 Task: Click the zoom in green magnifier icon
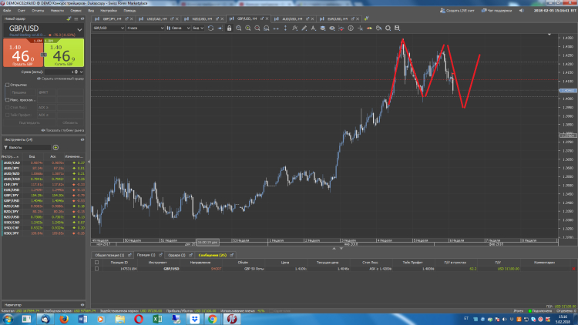247,28
